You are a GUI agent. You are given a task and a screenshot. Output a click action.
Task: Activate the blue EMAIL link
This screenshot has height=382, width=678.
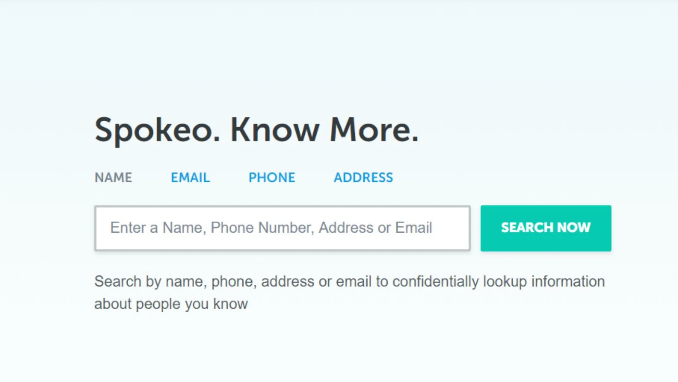(x=190, y=177)
